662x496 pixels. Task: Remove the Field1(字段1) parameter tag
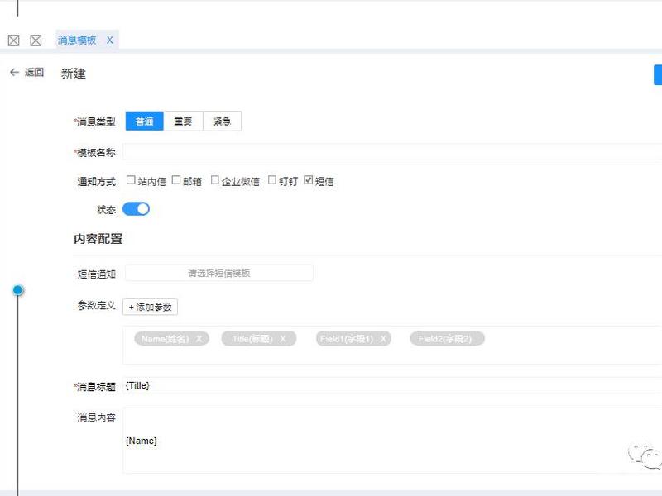pos(383,339)
